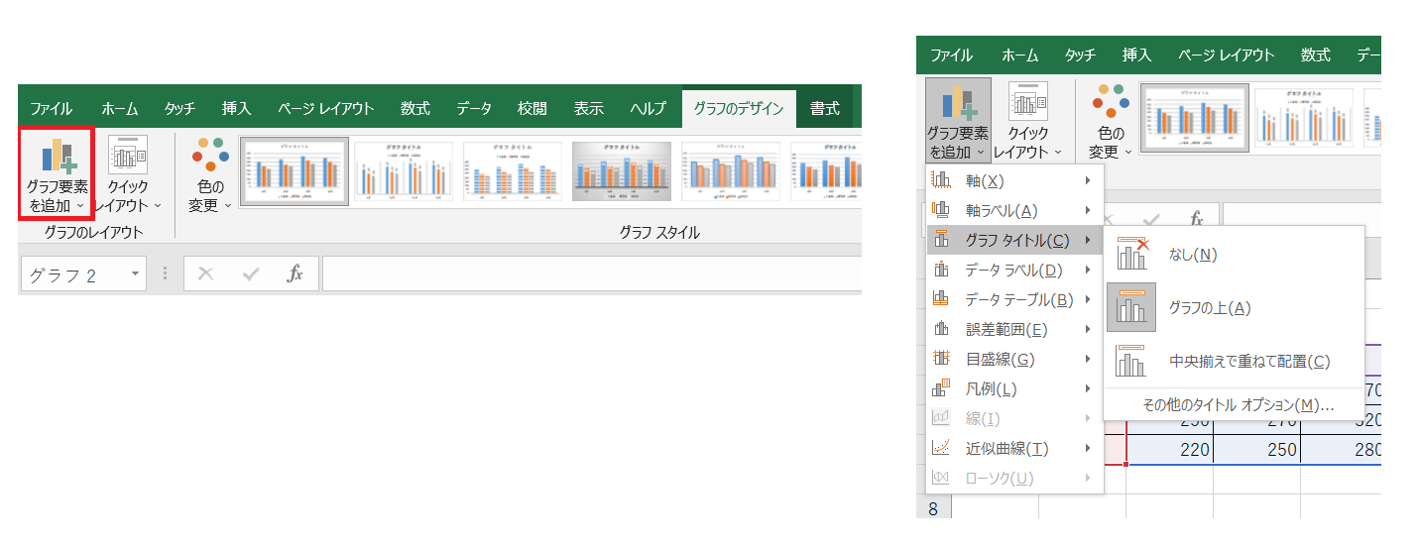Click グラフ要素を追加 in the right window ribbon
Viewport: 1419px width, 546px height.
(x=958, y=123)
